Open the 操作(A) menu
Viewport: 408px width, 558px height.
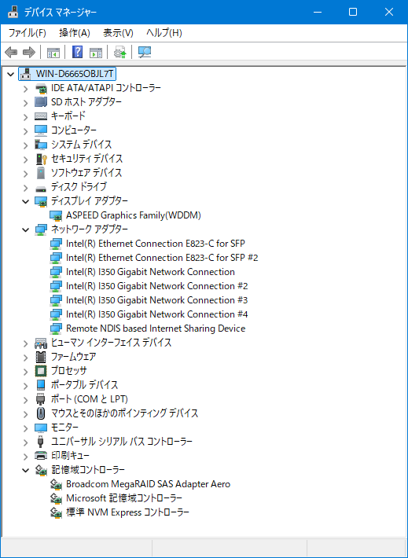75,33
